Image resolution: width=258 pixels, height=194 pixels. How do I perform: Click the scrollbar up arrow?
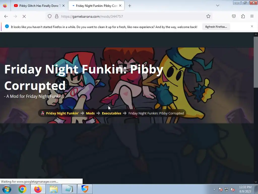(256, 34)
